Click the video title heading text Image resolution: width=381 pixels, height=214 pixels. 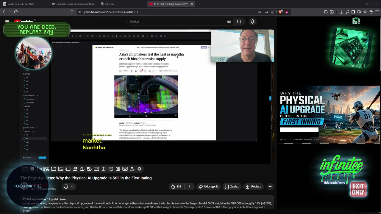coord(86,178)
